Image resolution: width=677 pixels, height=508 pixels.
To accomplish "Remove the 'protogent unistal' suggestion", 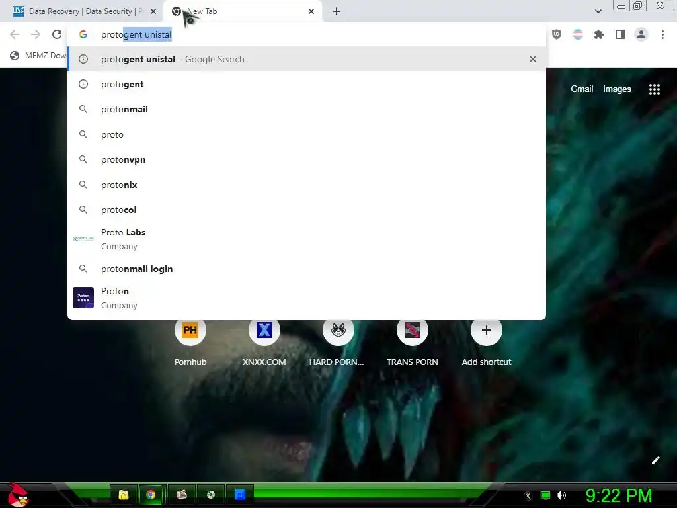I will pyautogui.click(x=533, y=59).
